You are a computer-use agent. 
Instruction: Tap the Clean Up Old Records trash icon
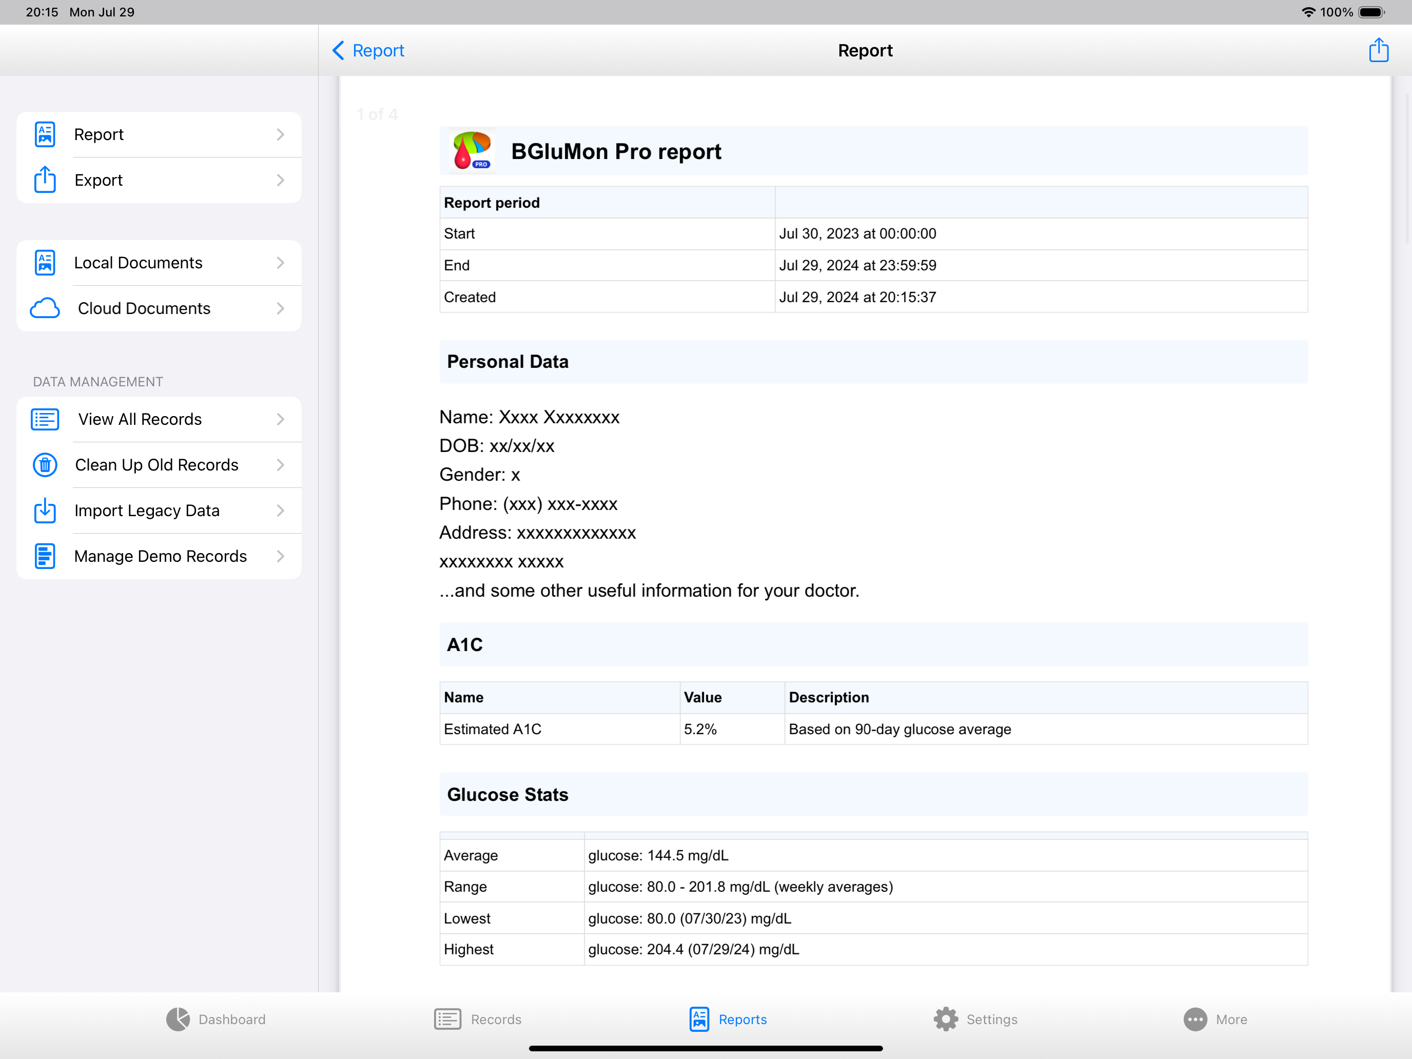(x=45, y=465)
